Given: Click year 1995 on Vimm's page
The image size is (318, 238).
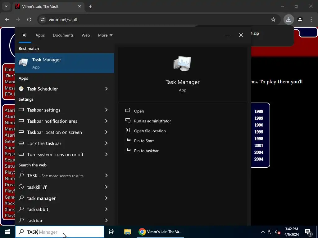Looking at the screenshot, I should coord(259,132).
